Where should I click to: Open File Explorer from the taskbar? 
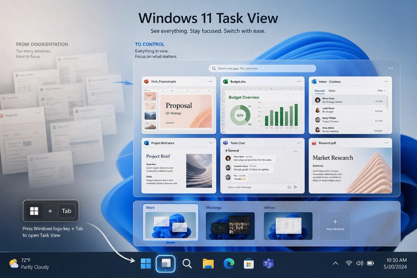click(x=208, y=264)
